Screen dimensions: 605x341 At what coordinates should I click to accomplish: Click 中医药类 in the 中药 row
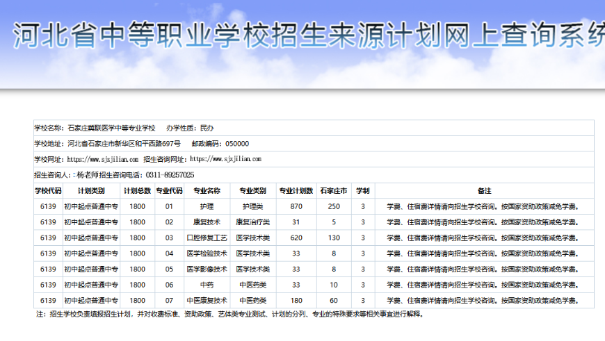(252, 285)
